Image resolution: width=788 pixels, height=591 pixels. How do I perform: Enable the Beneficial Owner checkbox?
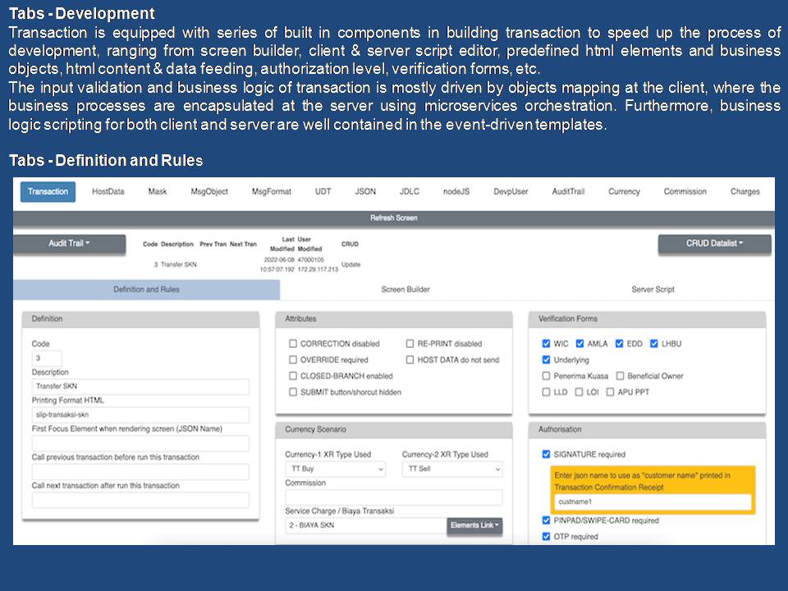tap(620, 376)
